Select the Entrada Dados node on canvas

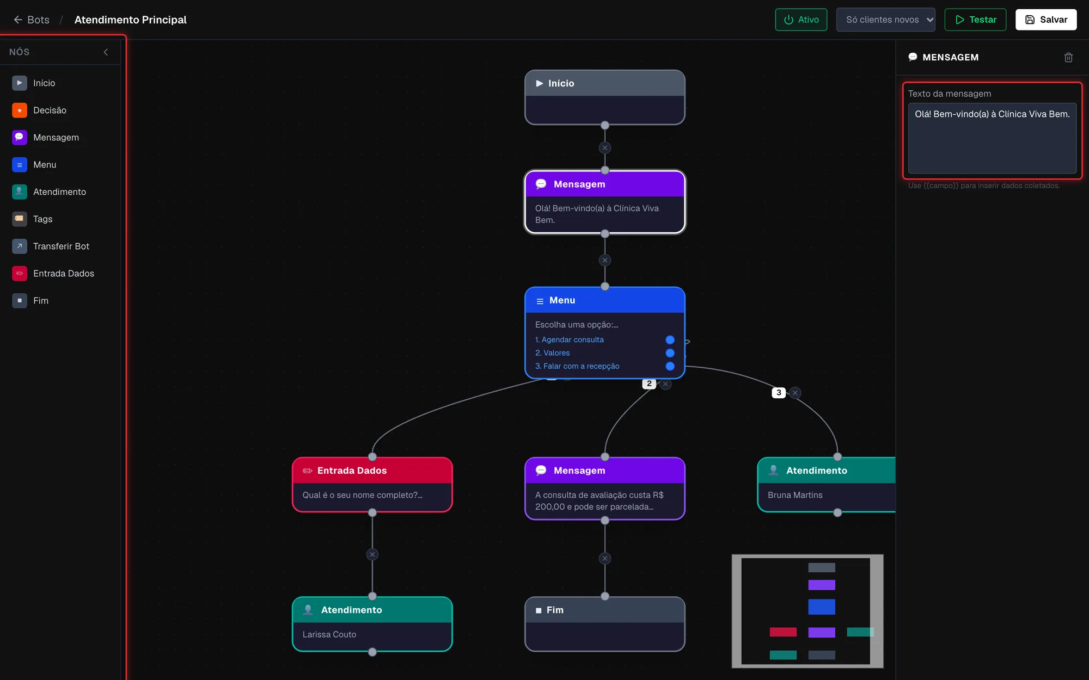(x=372, y=485)
